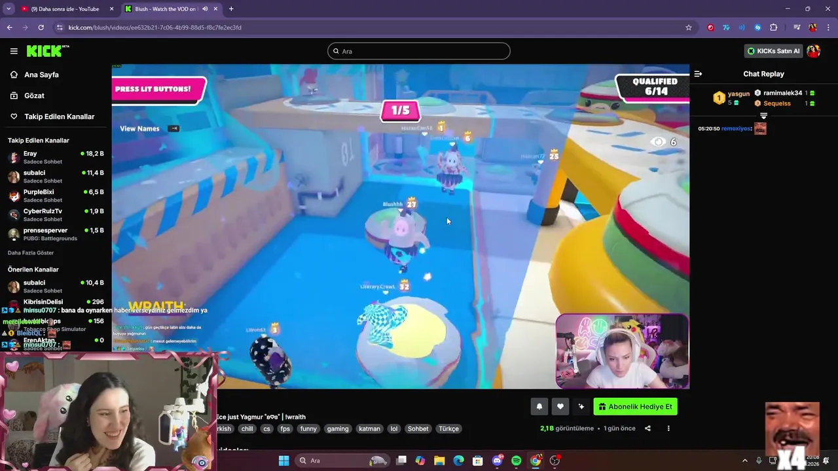This screenshot has height=471, width=838.
Task: Open a new browser tab
Action: 231,9
